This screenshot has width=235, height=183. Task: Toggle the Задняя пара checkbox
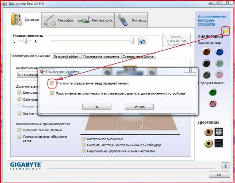coord(19,113)
